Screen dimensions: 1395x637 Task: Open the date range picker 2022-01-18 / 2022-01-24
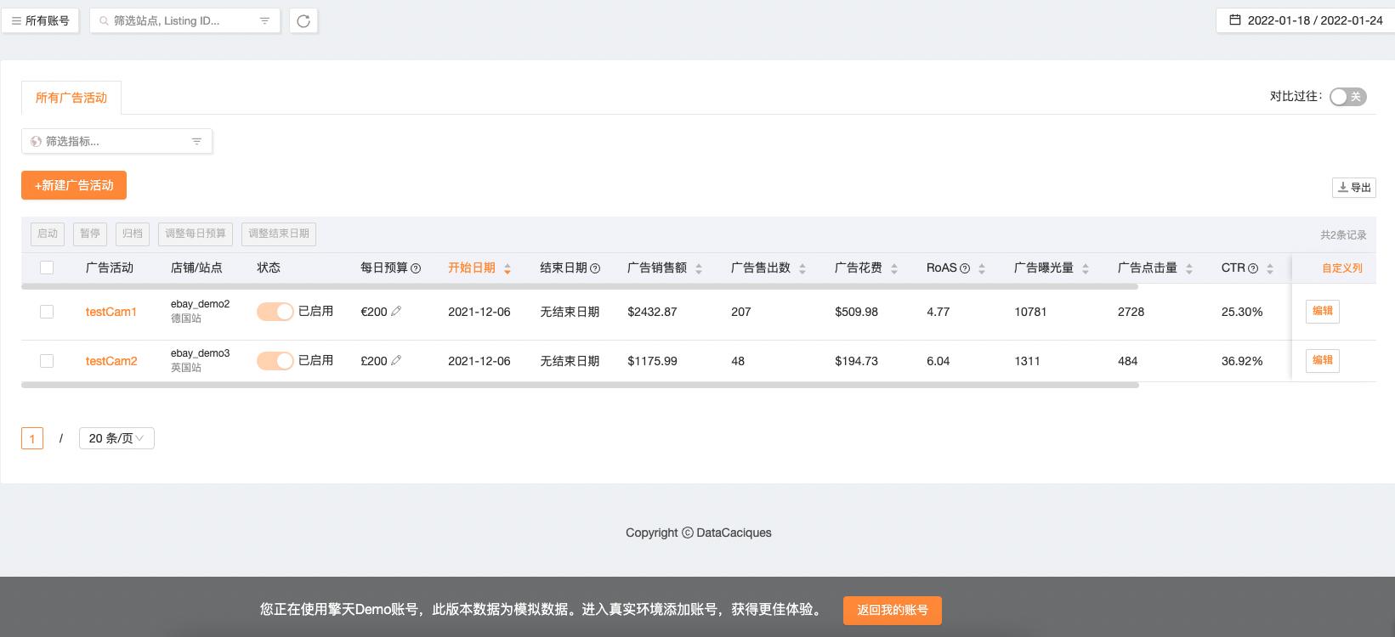coord(1305,20)
